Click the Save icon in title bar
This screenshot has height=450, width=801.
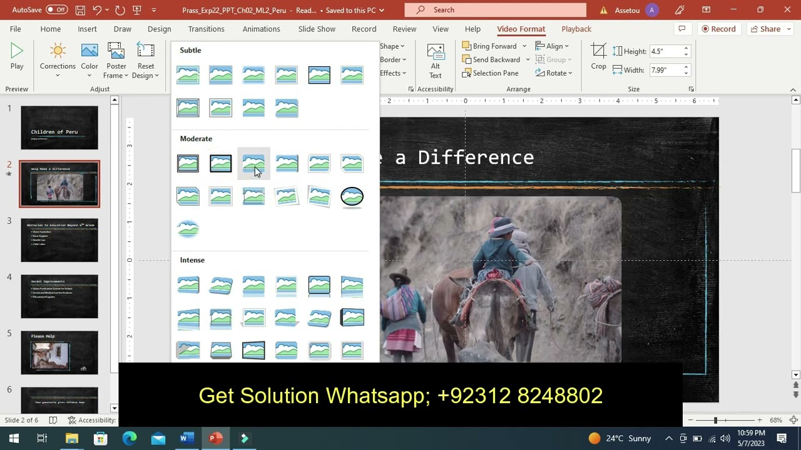click(x=80, y=10)
